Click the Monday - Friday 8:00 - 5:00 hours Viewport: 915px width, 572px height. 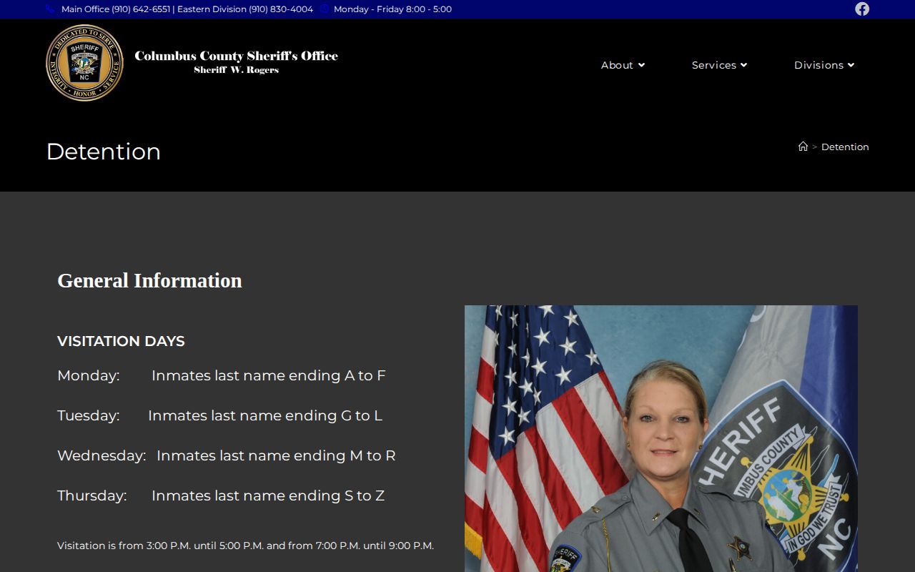[392, 9]
